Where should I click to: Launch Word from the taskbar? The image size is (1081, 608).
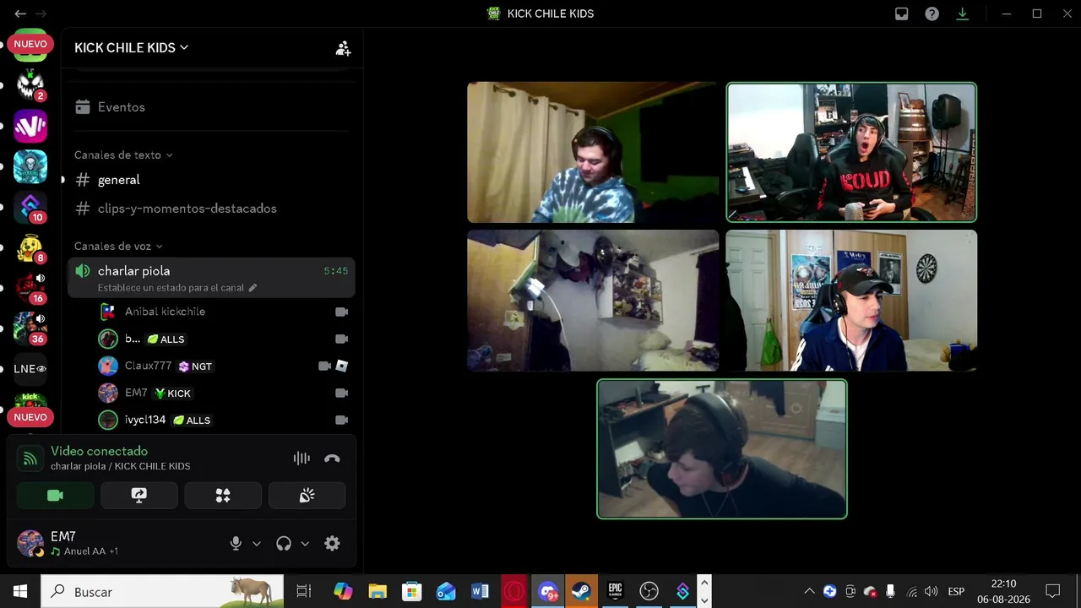point(481,592)
